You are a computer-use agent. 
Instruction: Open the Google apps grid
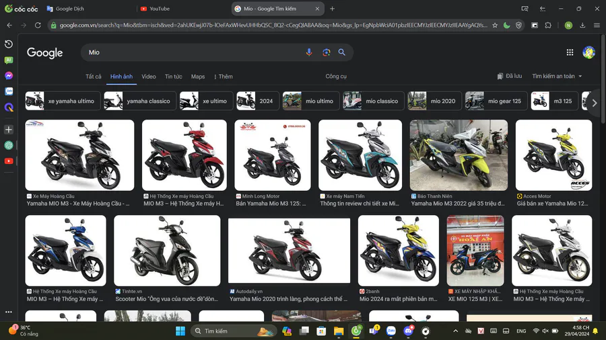[x=570, y=52]
